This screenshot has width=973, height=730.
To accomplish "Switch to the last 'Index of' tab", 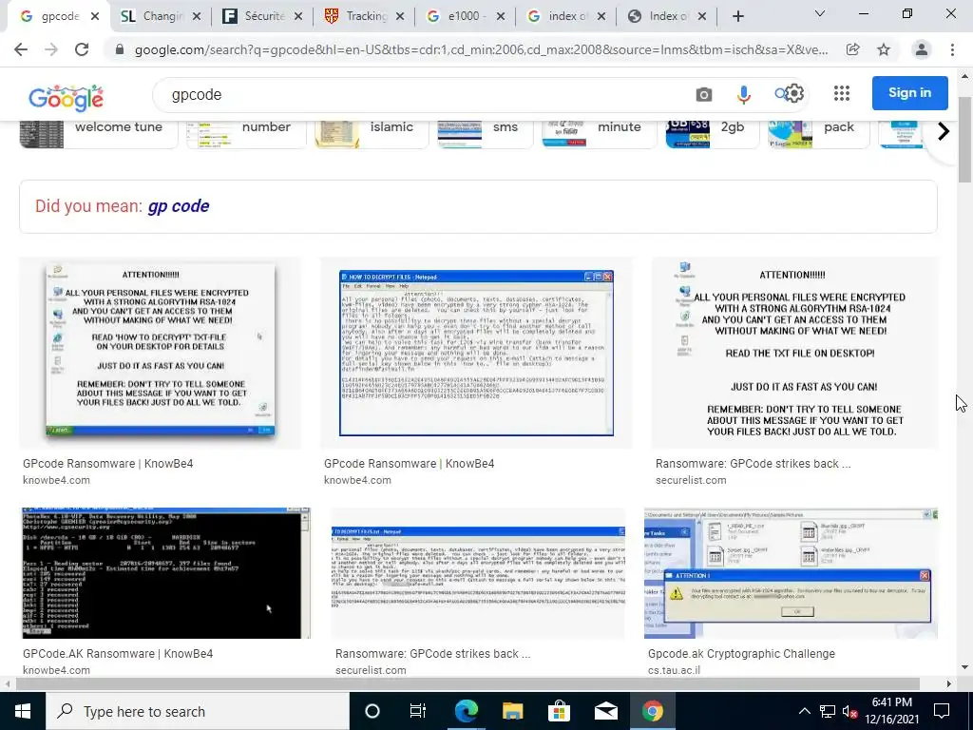I will (x=668, y=17).
